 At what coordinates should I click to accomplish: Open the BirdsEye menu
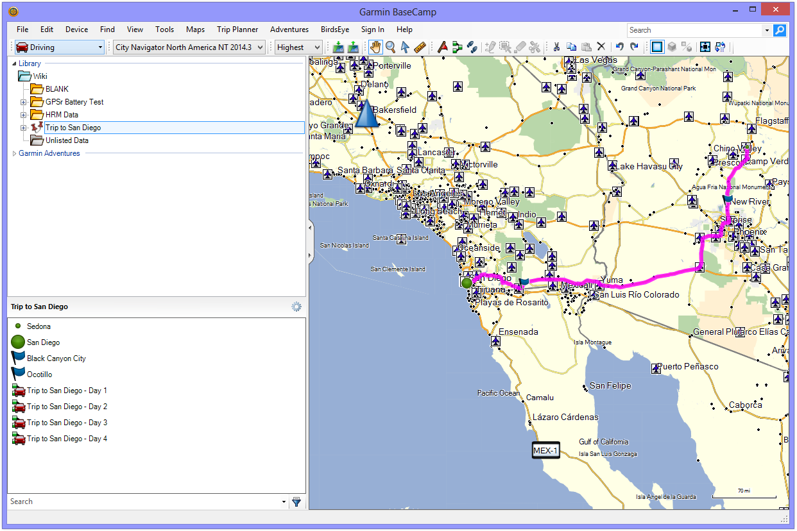pyautogui.click(x=334, y=29)
